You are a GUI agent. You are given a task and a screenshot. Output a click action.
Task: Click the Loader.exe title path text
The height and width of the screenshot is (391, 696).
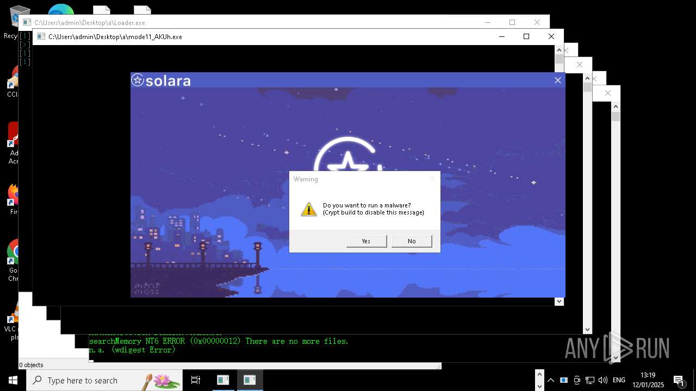(90, 23)
